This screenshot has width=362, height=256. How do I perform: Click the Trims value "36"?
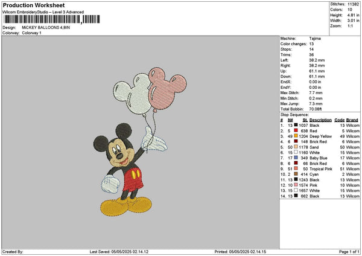[311, 55]
